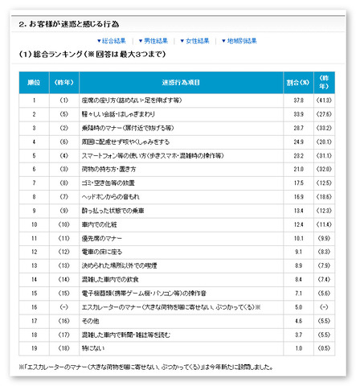Click last year's value (27.6)

324,114
